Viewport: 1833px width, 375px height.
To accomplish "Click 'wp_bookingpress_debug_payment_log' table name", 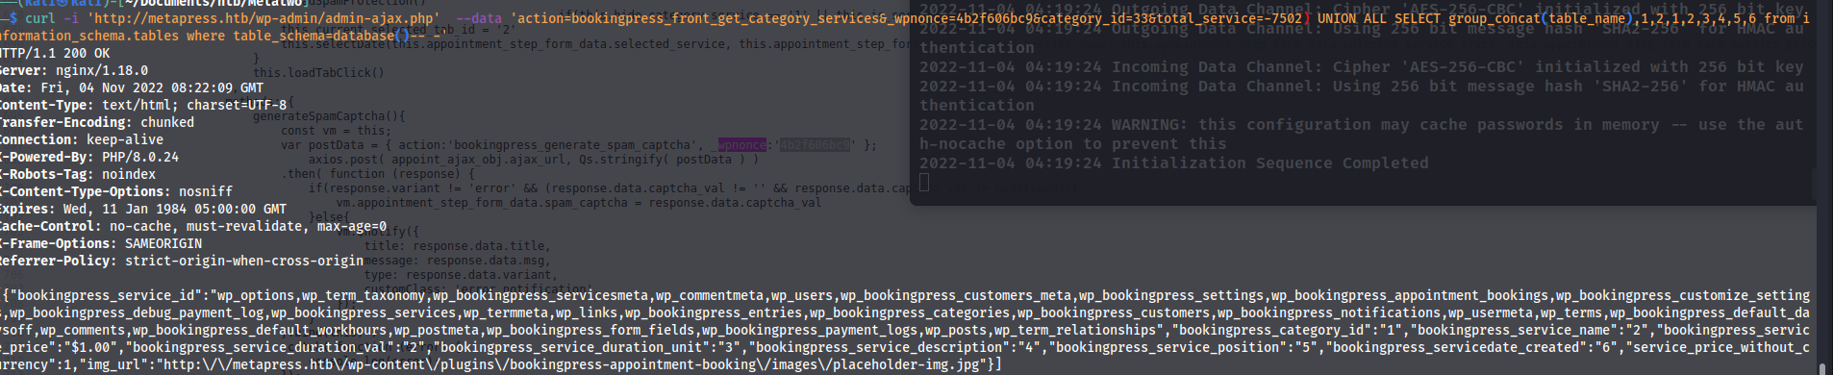I will point(137,312).
